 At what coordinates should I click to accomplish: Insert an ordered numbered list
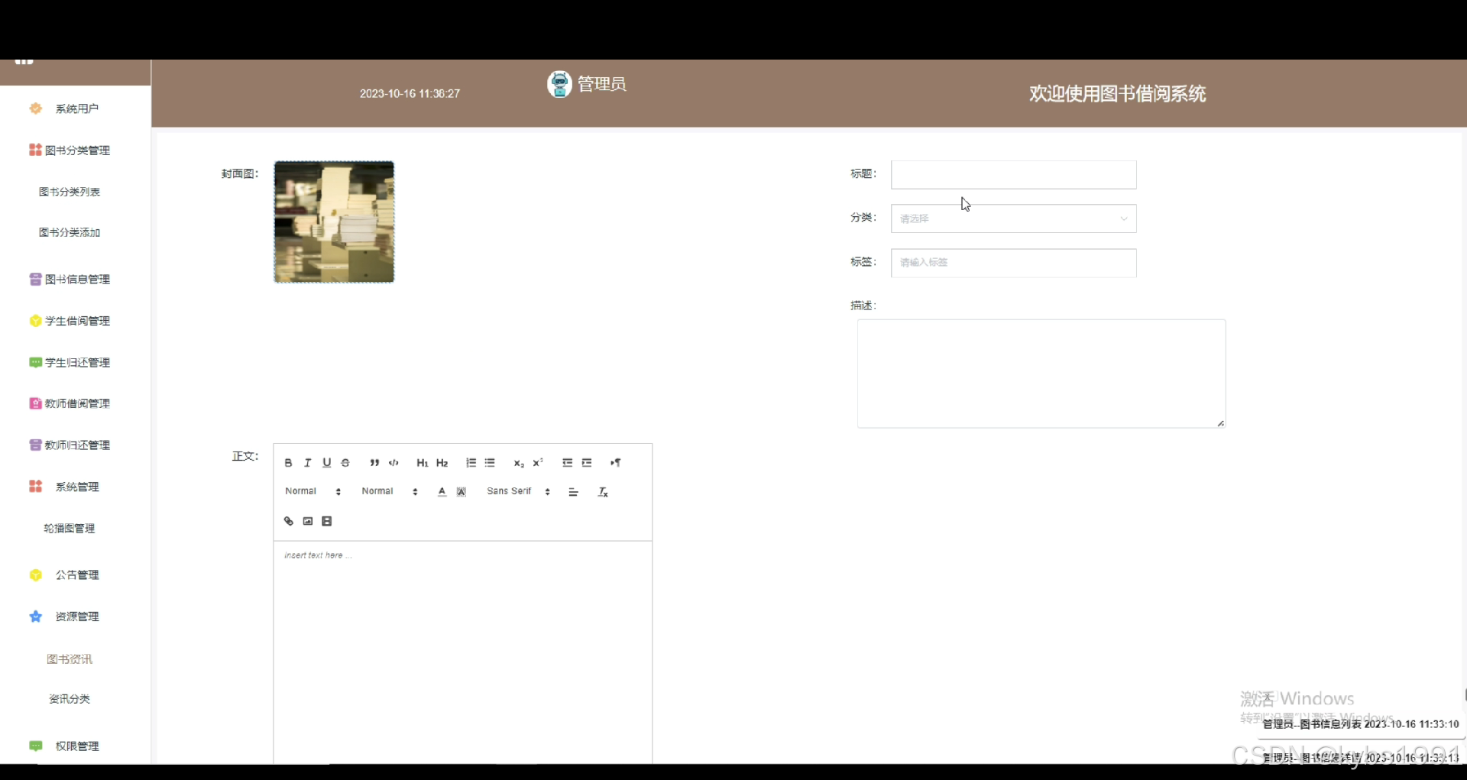471,463
